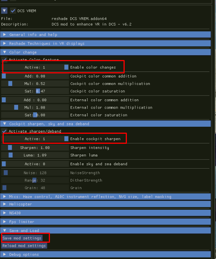Expand Reshade Techniques in VR displays
The width and height of the screenshot is (216, 259).
[x=105, y=43]
